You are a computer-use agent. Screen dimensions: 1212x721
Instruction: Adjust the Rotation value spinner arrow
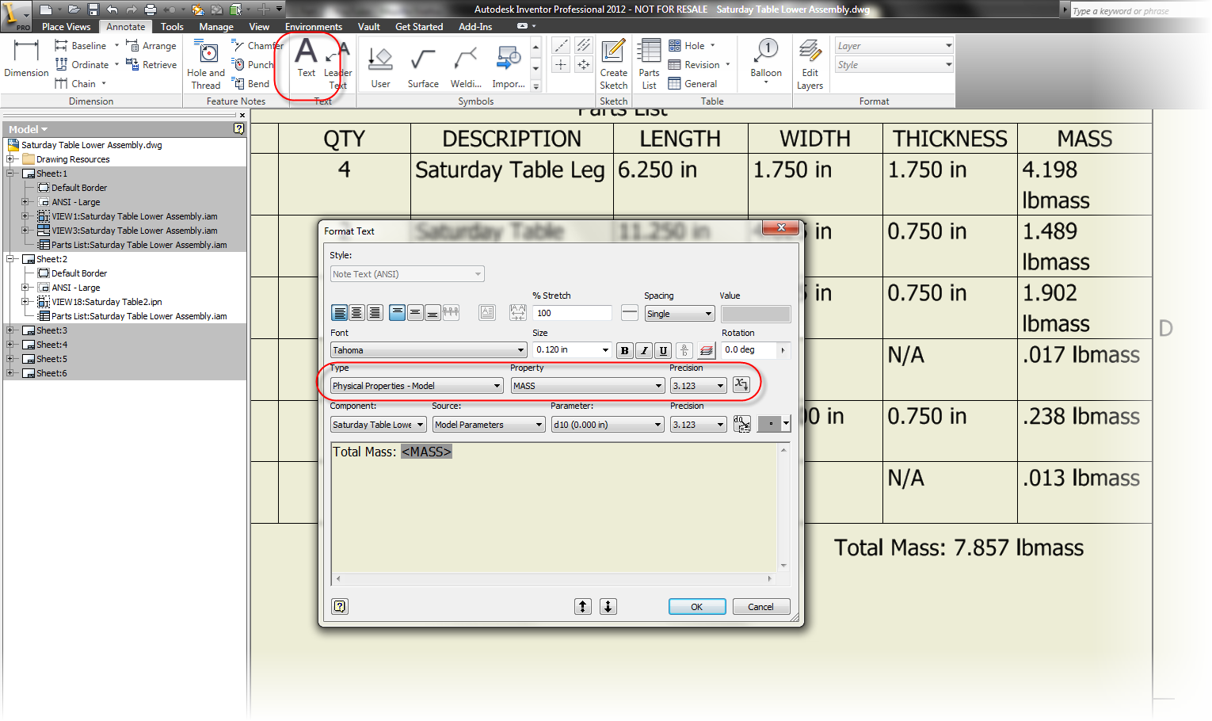click(782, 349)
